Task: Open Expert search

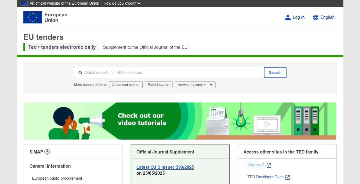Action: (159, 85)
